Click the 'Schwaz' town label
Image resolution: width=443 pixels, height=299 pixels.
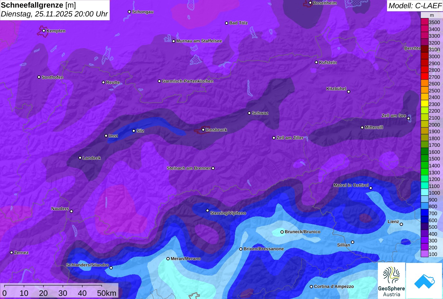[x=260, y=113]
